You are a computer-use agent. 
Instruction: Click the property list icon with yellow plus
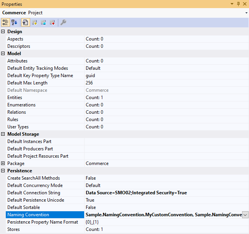click(34, 22)
